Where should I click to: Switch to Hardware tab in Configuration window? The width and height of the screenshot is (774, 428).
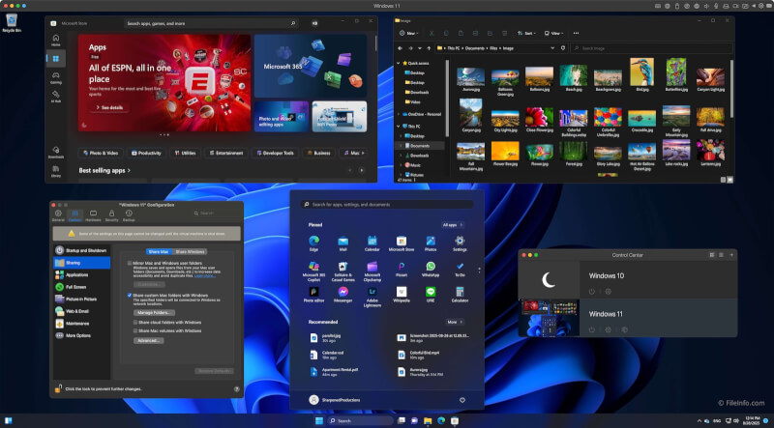[x=93, y=215]
